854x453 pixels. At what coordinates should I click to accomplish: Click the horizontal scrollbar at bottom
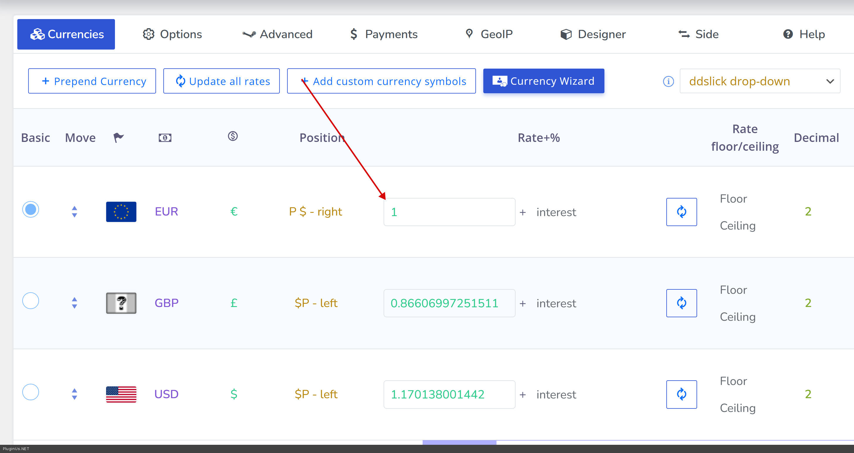[x=459, y=442]
